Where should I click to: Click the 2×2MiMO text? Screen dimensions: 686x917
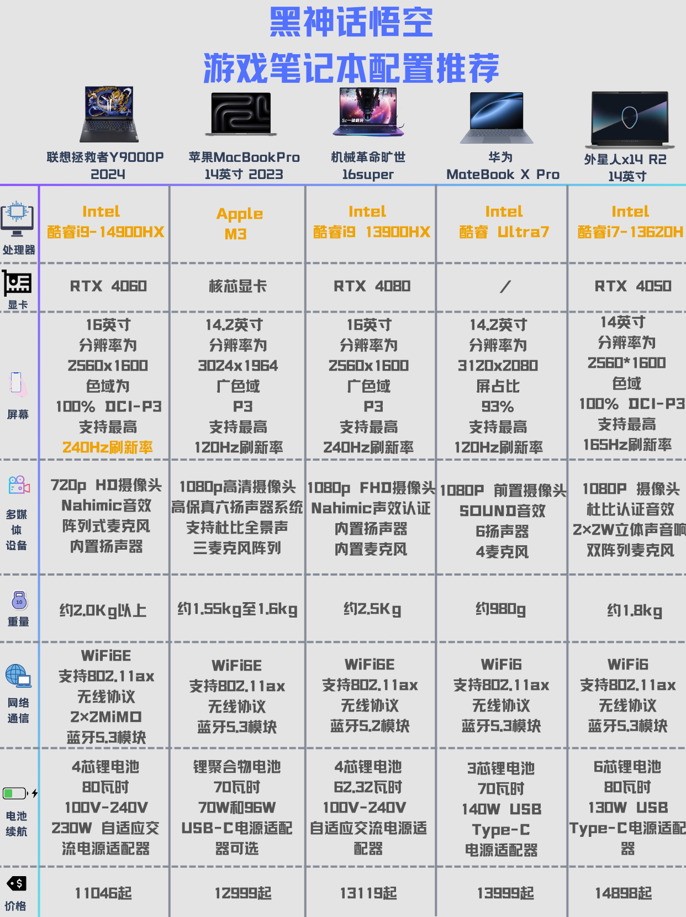point(106,717)
